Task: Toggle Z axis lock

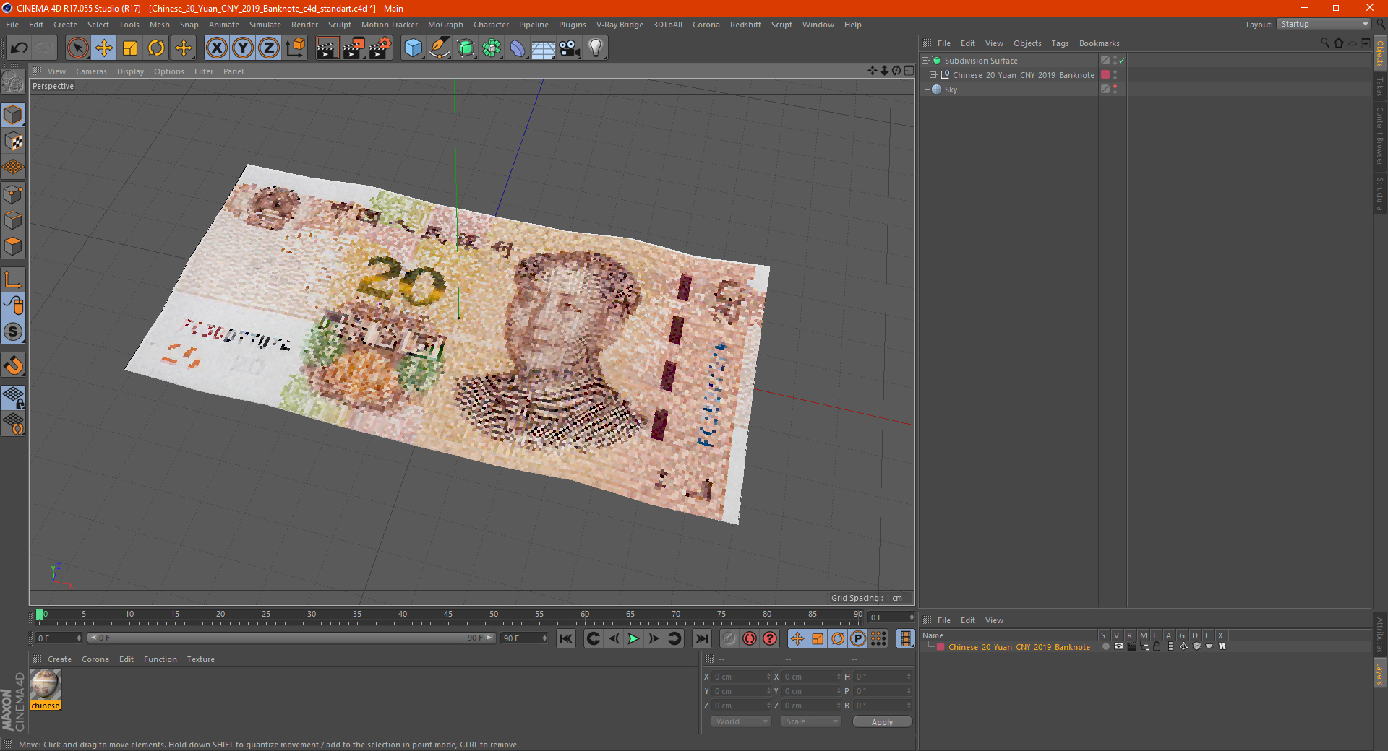Action: tap(269, 48)
